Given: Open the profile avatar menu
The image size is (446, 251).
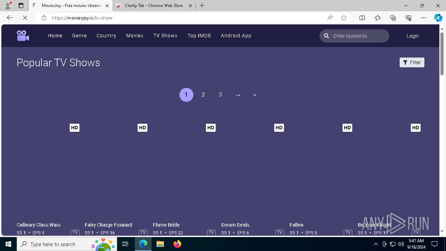Looking at the screenshot, I should [7, 6].
